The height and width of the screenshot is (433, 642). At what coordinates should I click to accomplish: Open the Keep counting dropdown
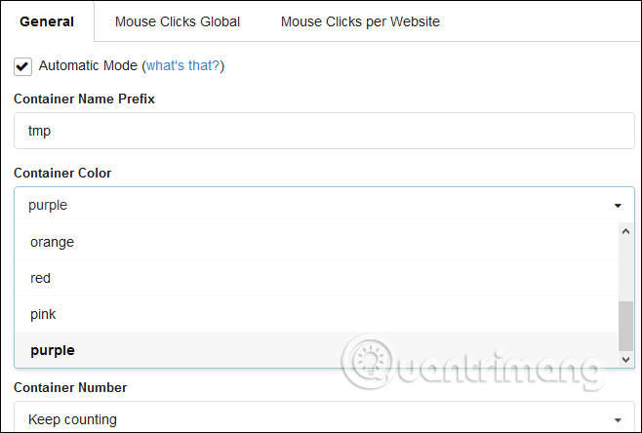(x=312, y=419)
